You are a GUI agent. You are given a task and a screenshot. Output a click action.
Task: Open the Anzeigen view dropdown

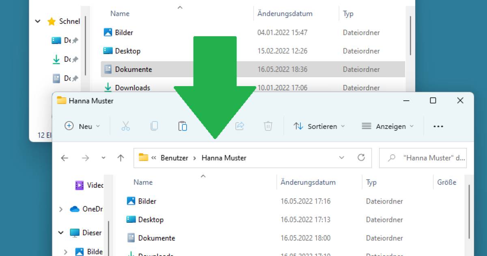(x=387, y=126)
